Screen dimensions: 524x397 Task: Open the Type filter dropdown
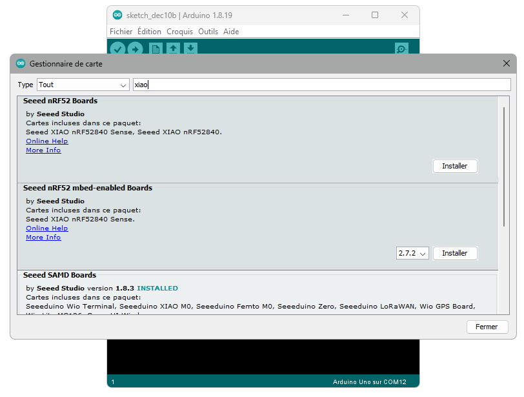tap(83, 85)
